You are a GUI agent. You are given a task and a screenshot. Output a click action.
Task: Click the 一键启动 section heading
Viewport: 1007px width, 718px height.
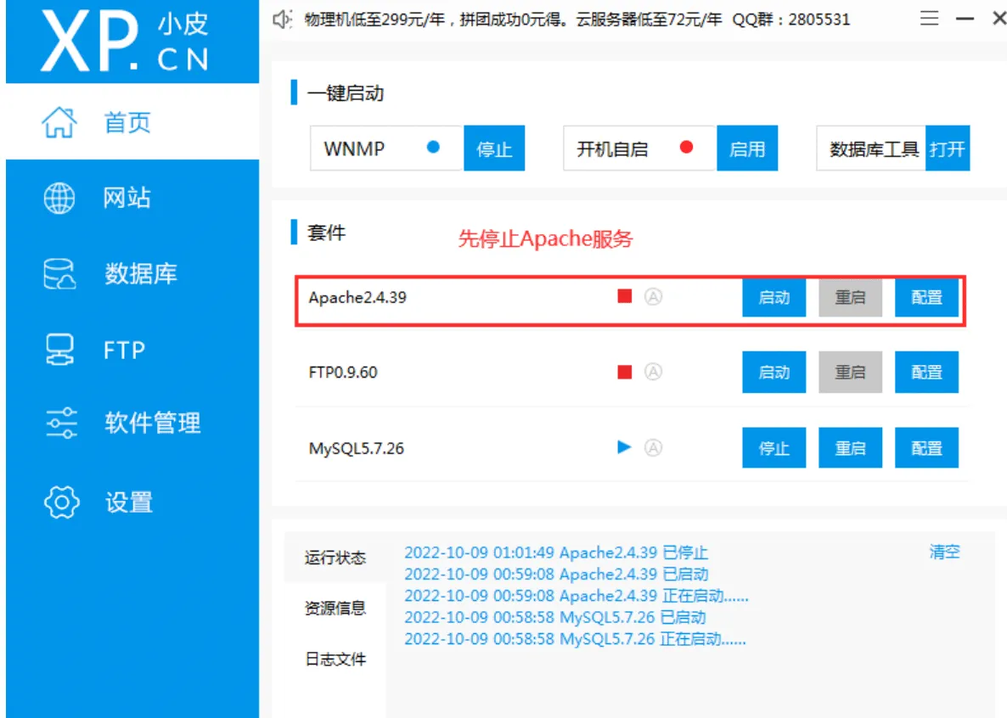[x=346, y=93]
